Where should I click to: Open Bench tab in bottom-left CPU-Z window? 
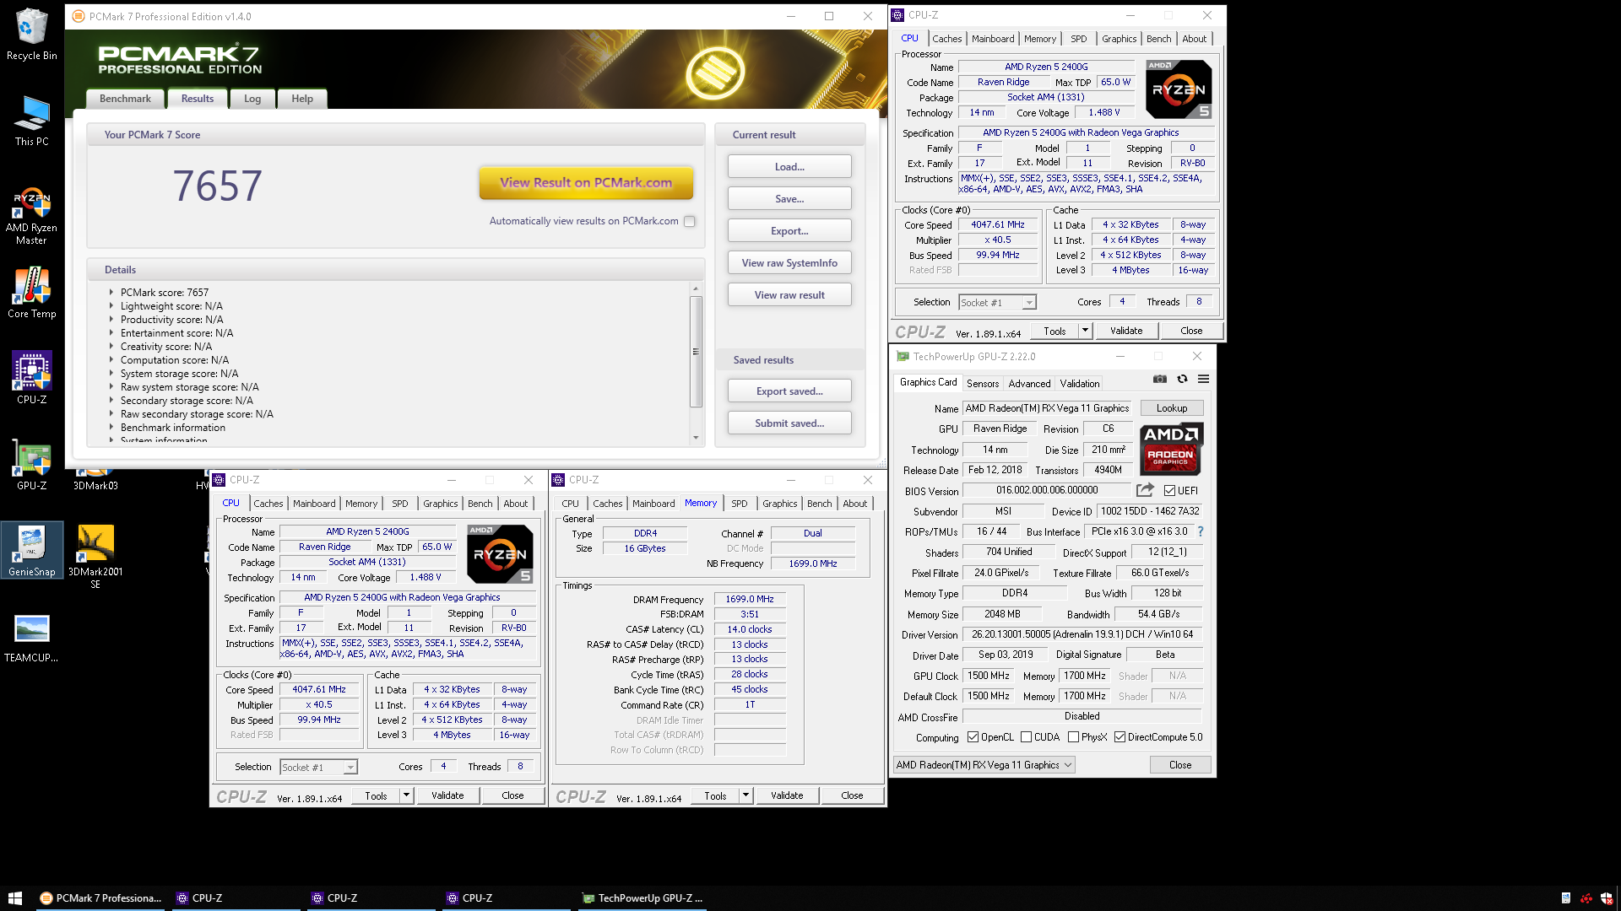click(480, 504)
